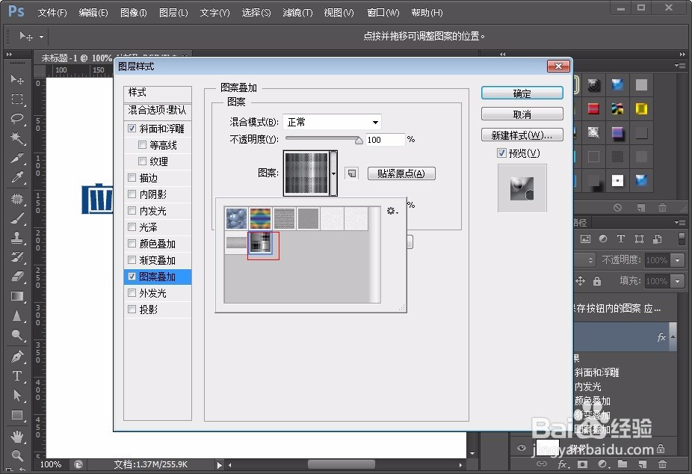Toggle 预览 preview checkbox
The width and height of the screenshot is (692, 474).
[501, 153]
